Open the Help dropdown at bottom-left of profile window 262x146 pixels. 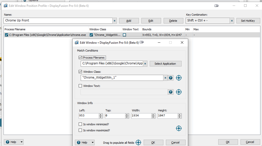[21, 142]
